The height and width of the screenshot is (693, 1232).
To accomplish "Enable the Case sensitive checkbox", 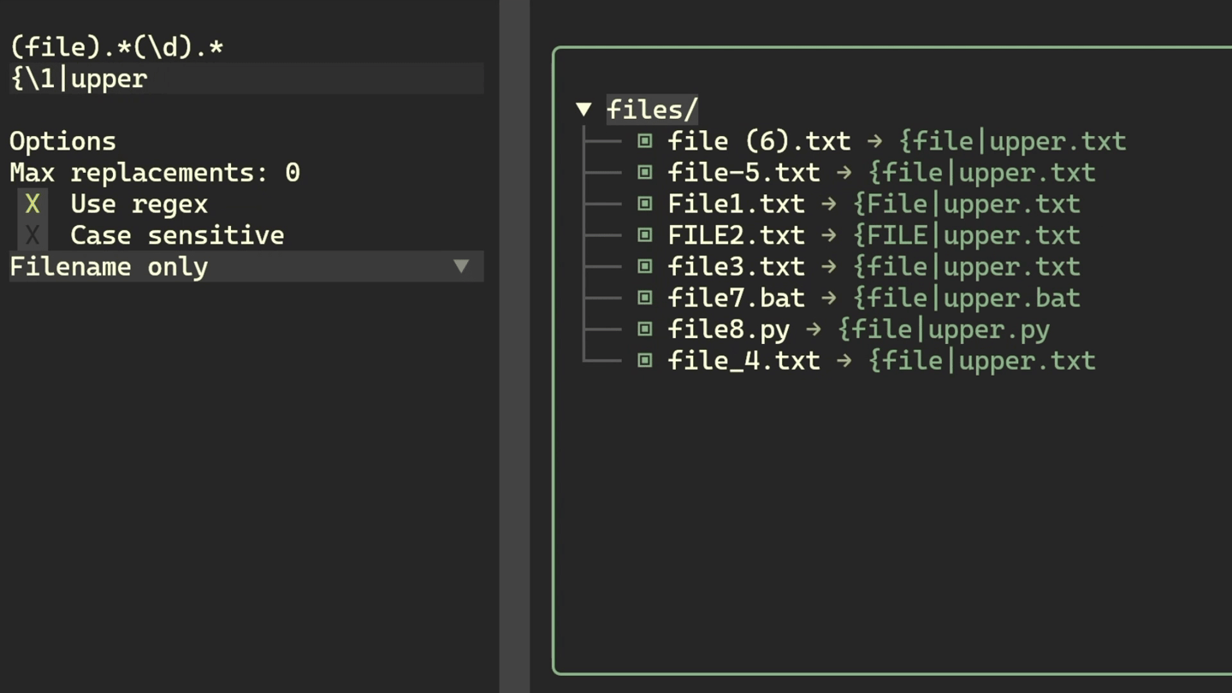I will click(x=33, y=235).
